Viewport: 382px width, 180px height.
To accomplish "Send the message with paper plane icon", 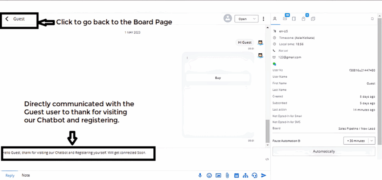I will [264, 175].
